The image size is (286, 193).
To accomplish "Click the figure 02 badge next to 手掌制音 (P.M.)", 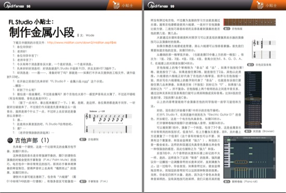I will (83, 182).
